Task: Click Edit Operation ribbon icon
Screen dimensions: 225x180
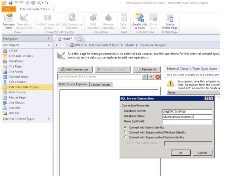Action: 93,22
